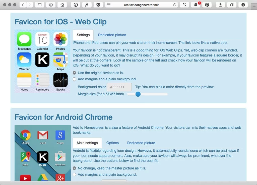This screenshot has width=257, height=185.
Task: Select iOS 'Add margins and a plain background'
Action: tap(74, 79)
